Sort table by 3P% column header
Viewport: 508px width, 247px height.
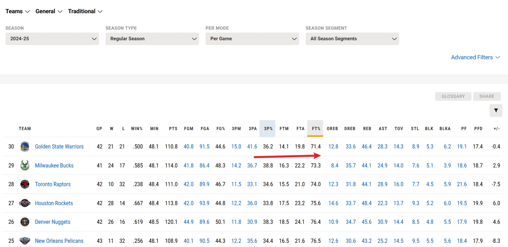click(x=268, y=129)
